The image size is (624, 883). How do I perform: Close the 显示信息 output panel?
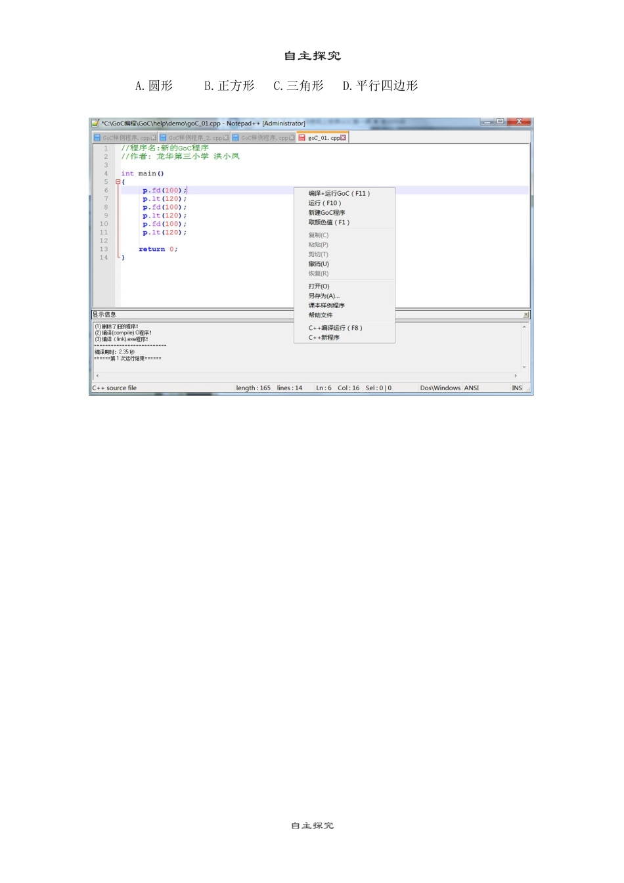coord(525,315)
